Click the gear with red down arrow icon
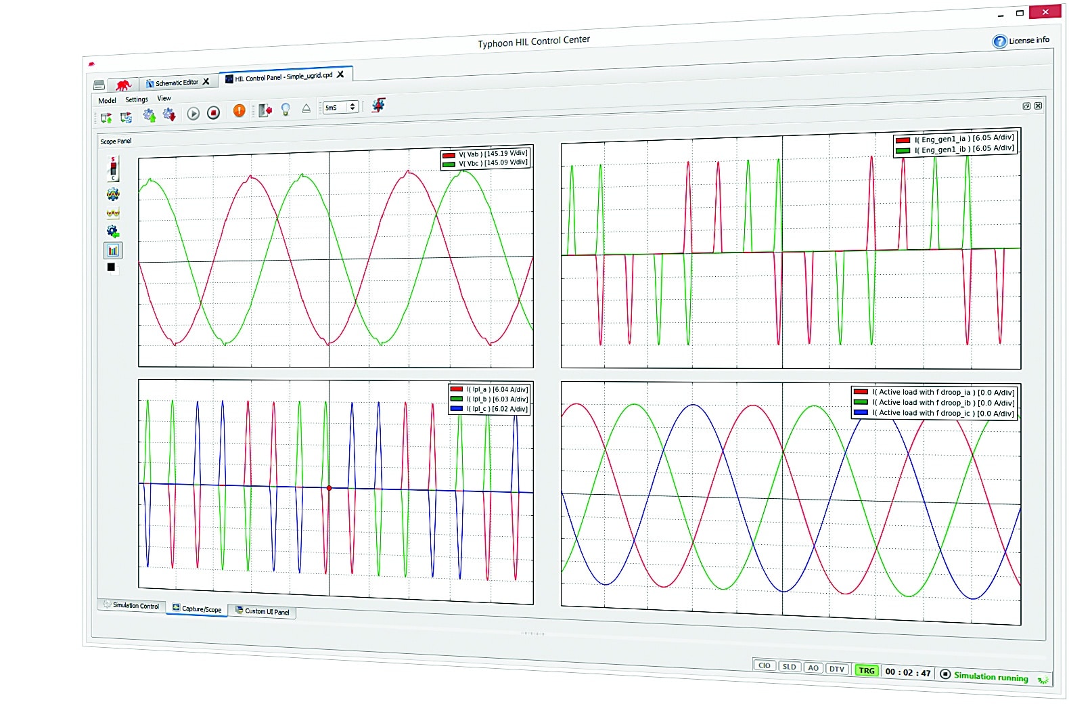This screenshot has height=704, width=1069. (x=169, y=114)
